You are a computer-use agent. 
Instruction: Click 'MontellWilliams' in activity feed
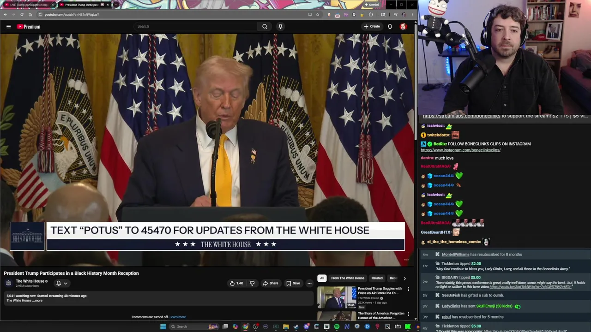click(x=455, y=255)
